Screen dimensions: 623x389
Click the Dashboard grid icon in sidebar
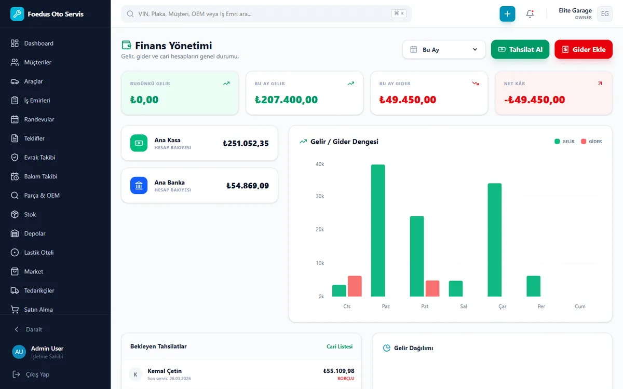[15, 44]
